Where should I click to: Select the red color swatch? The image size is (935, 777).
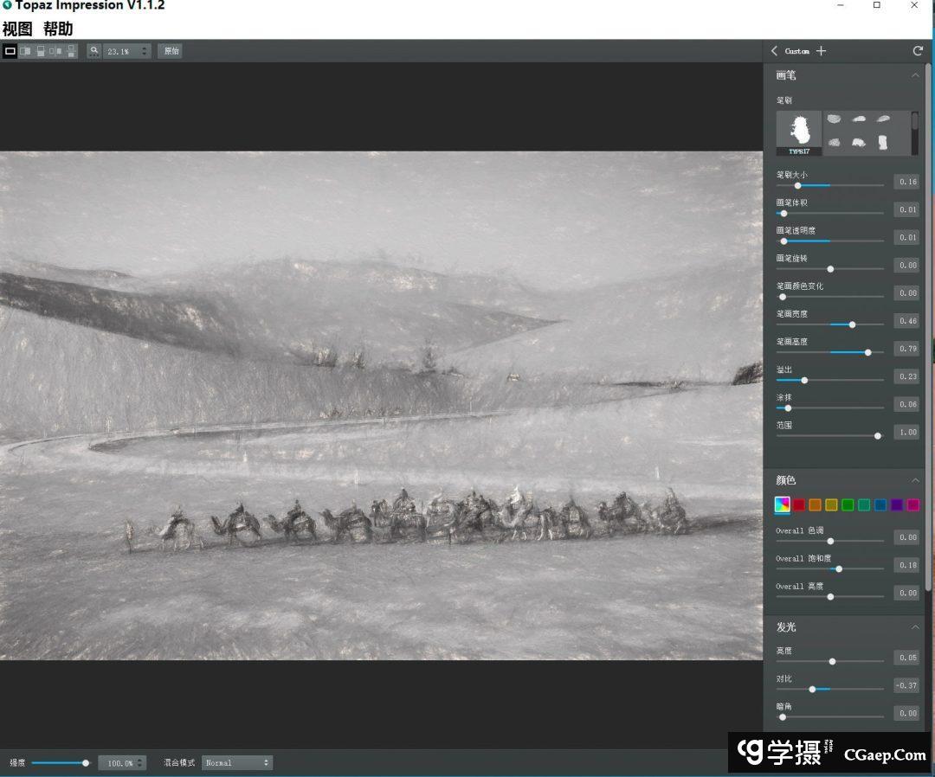[798, 505]
